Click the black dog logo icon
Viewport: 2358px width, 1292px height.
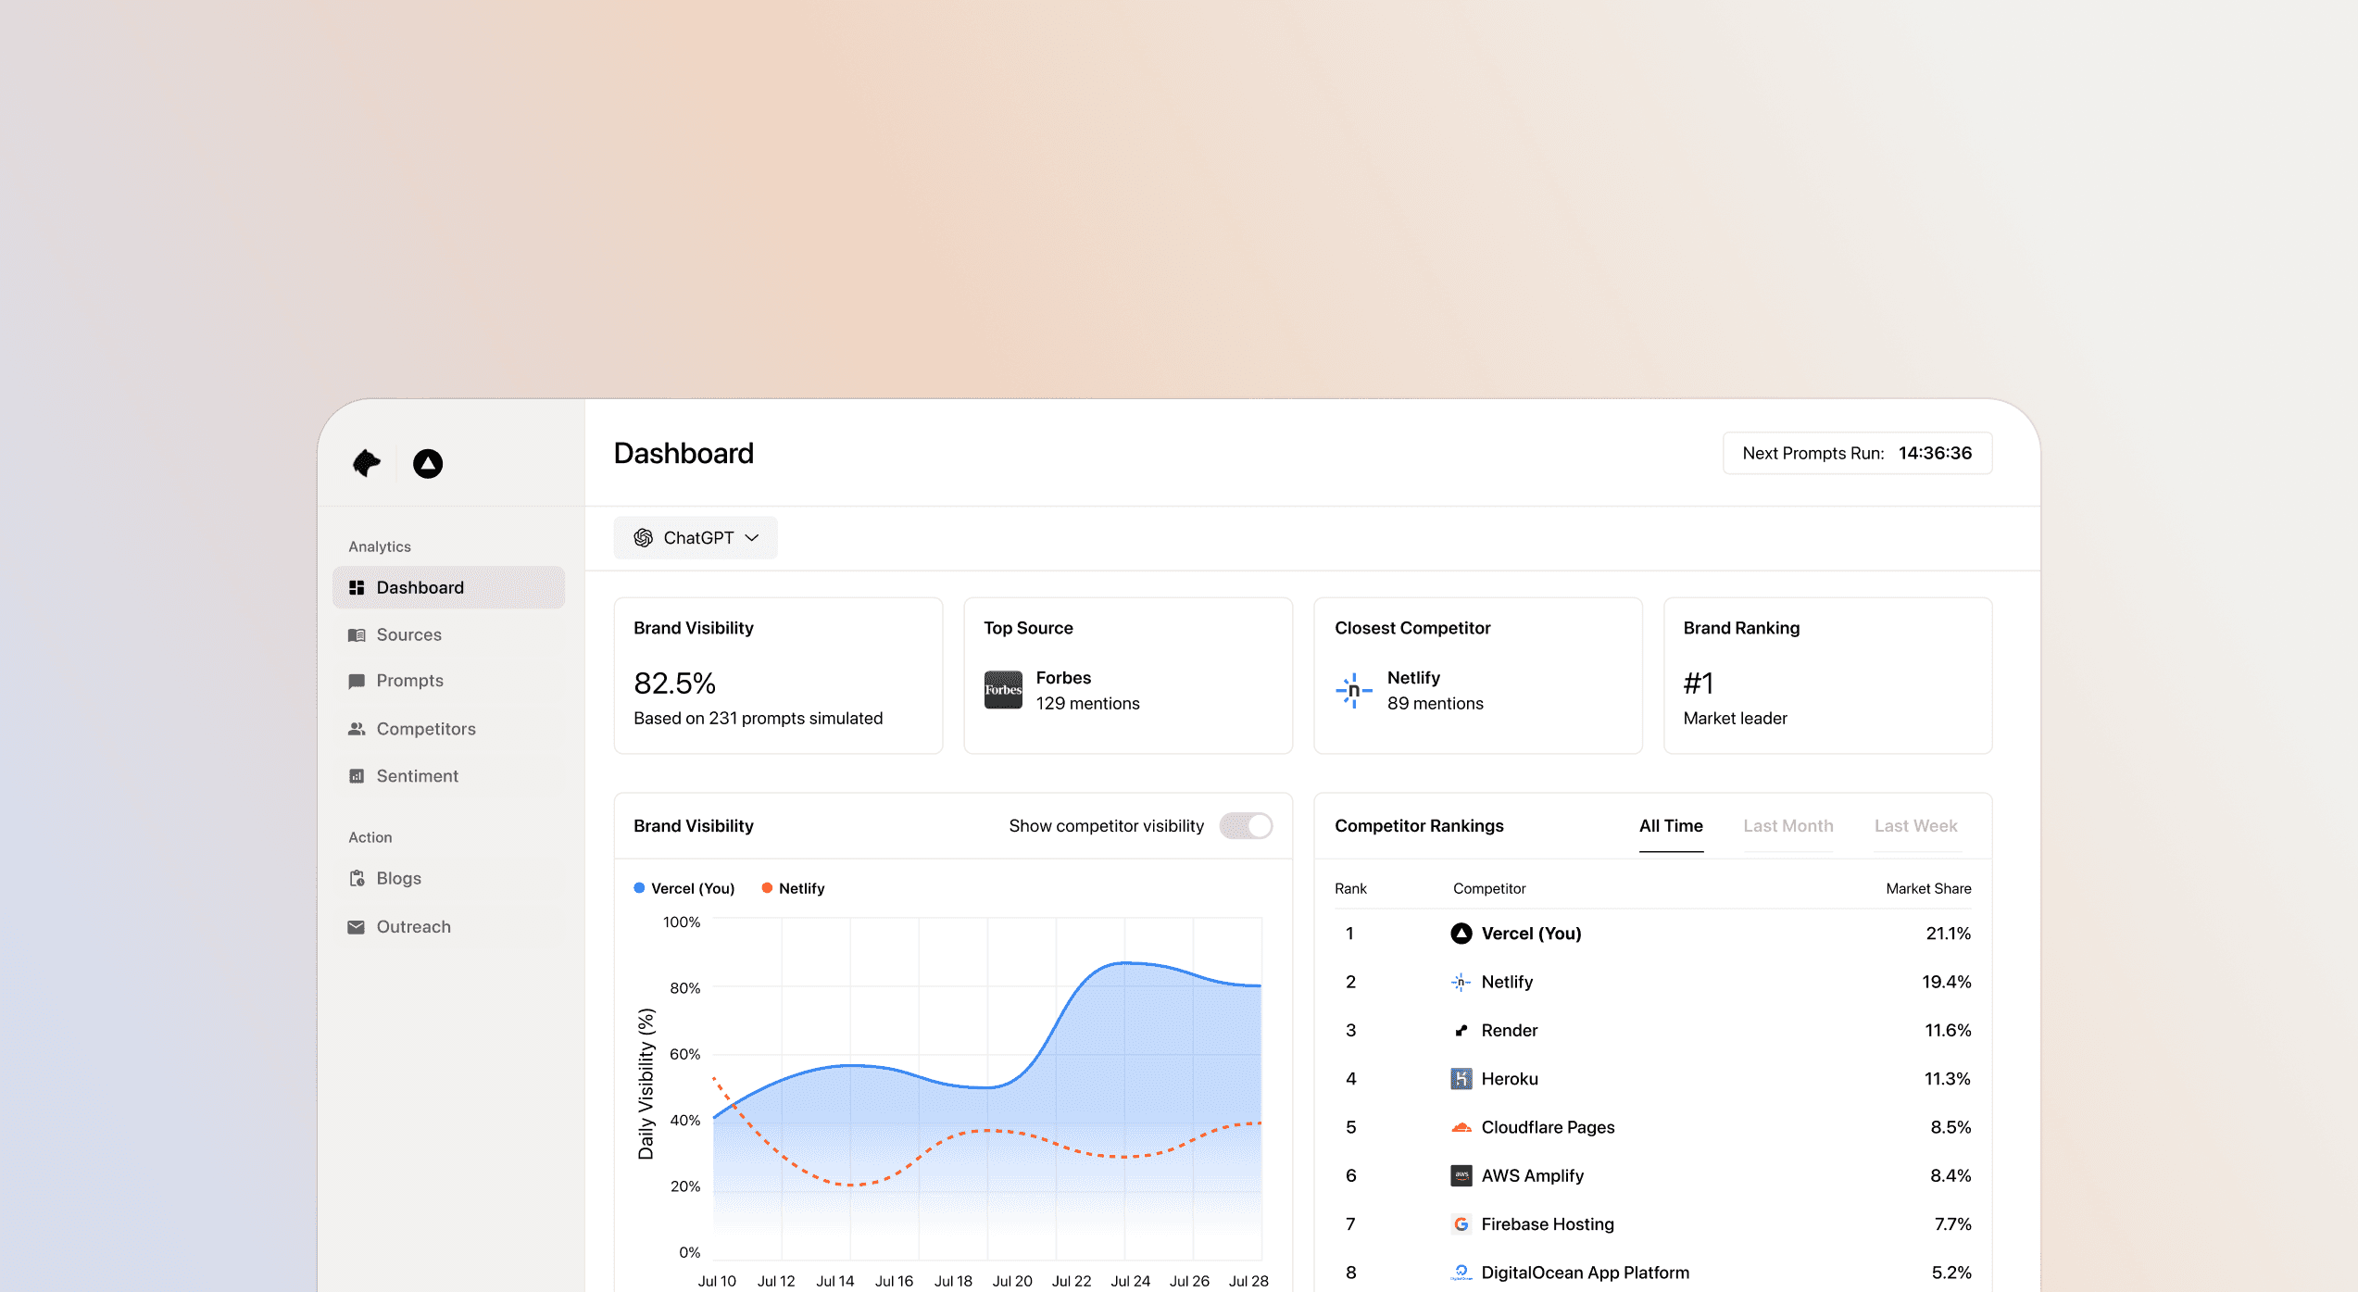pos(367,462)
